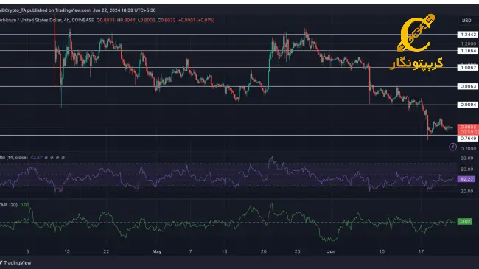Click the date 17 on time axis
Viewport: 479px width, 269px height.
(421, 251)
